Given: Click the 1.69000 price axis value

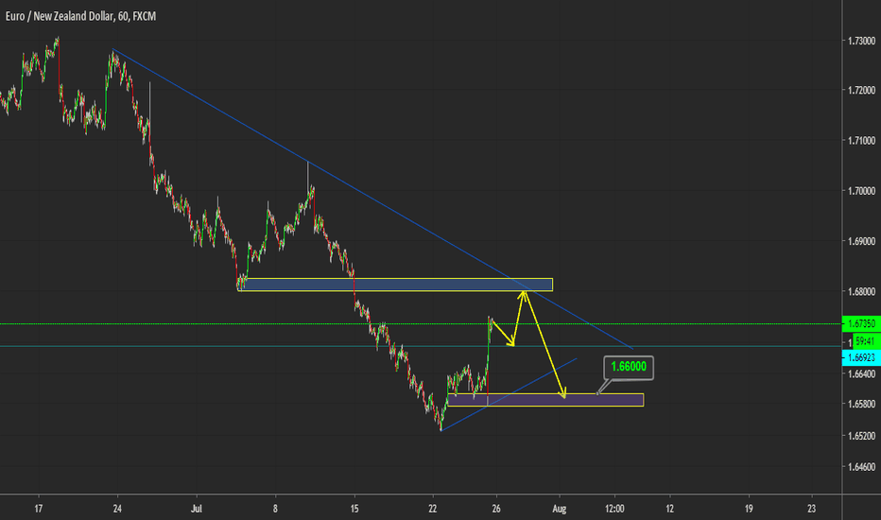Looking at the screenshot, I should pos(861,241).
